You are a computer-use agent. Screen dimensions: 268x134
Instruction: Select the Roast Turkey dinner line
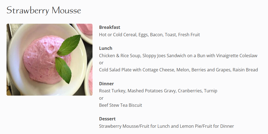(158, 91)
